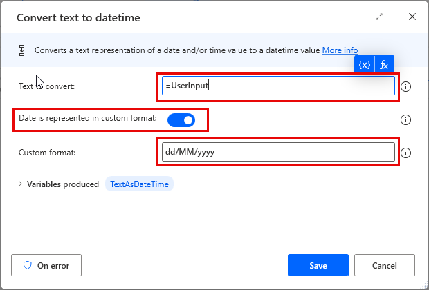Select the TextAsDateTime variable chip
The height and width of the screenshot is (290, 429).
139,184
